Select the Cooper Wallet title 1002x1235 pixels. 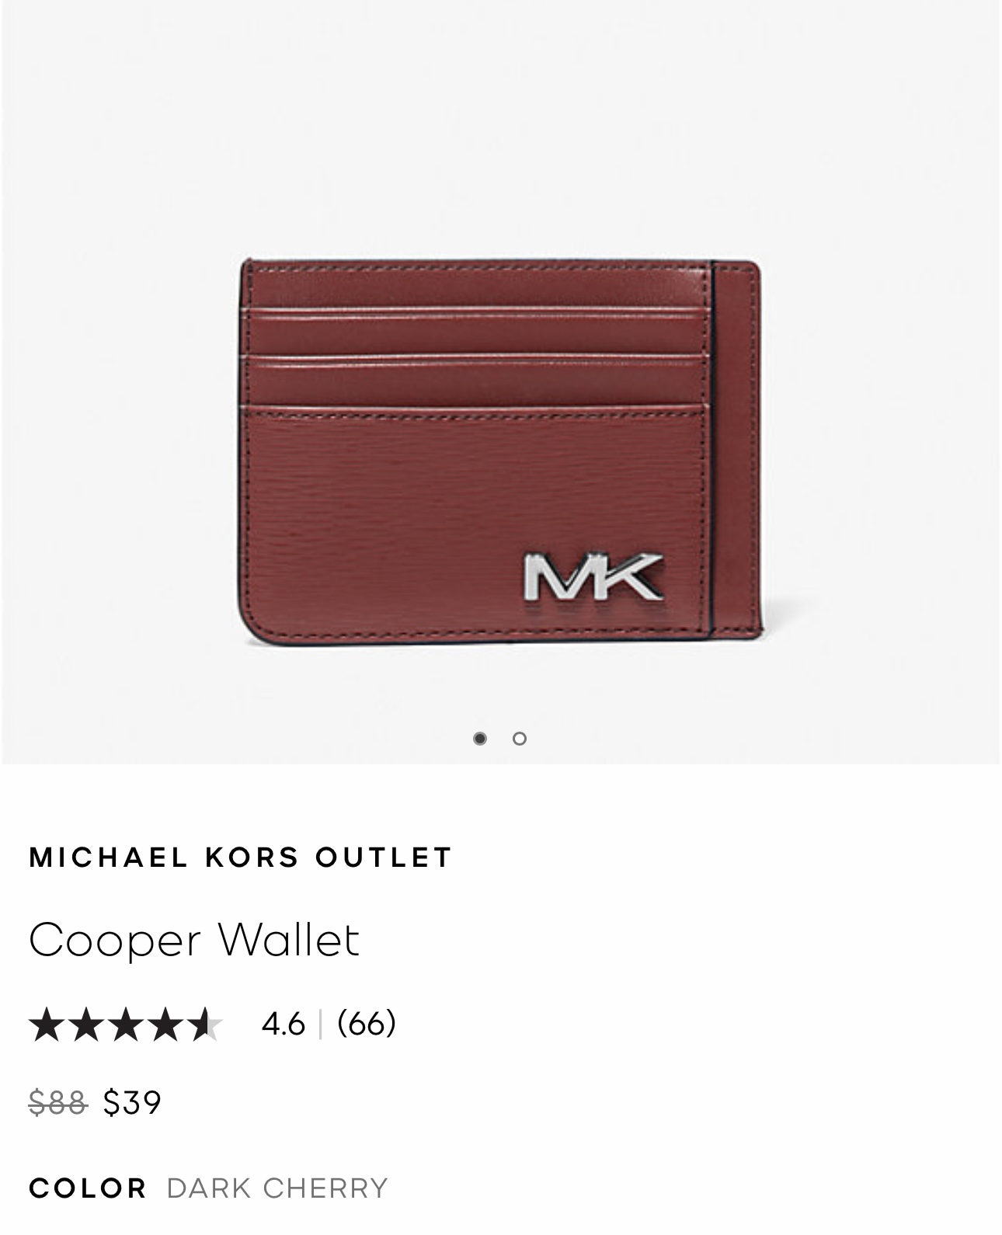(194, 939)
